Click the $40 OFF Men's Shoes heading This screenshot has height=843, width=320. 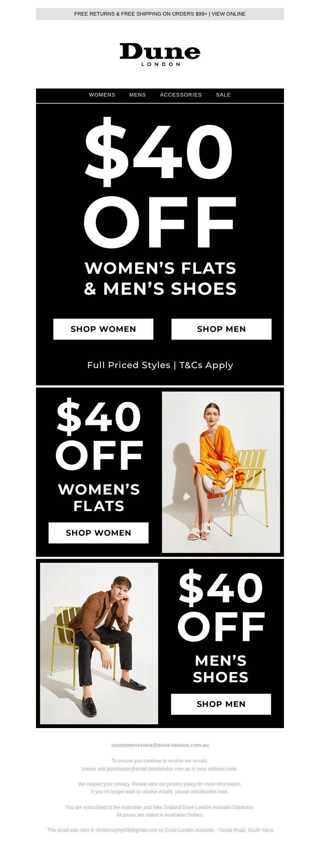(x=221, y=626)
